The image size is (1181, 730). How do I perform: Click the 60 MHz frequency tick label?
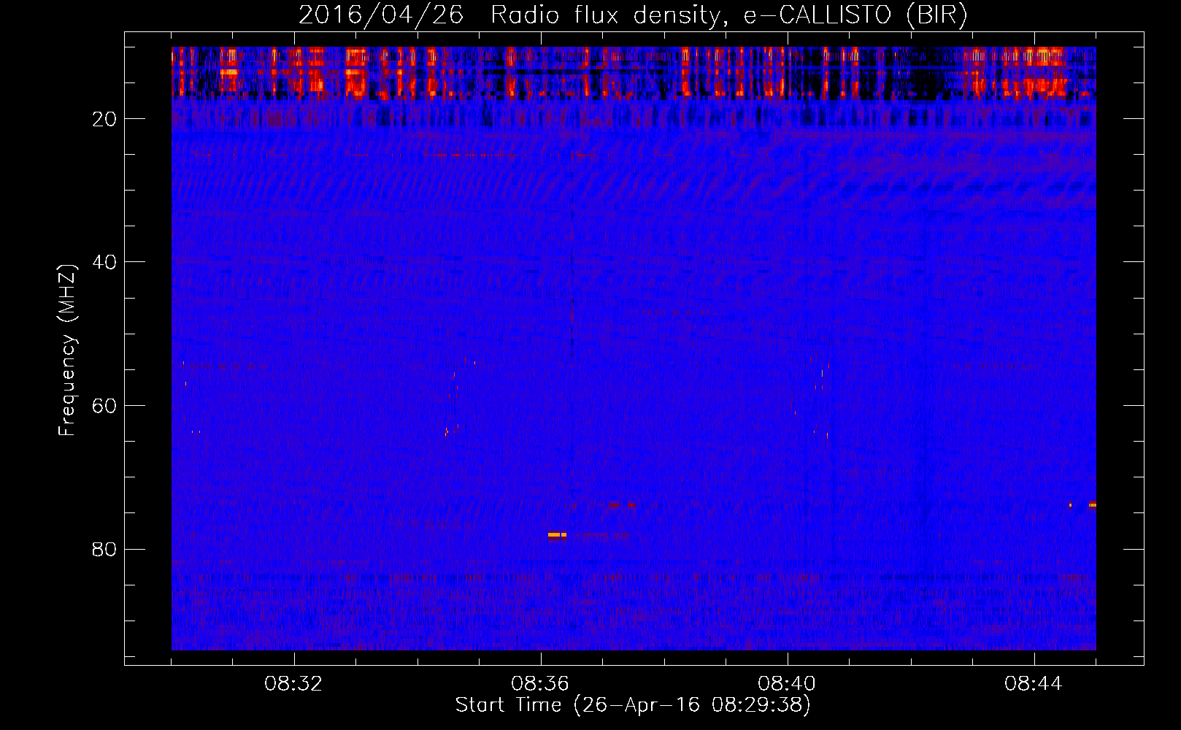click(x=105, y=406)
